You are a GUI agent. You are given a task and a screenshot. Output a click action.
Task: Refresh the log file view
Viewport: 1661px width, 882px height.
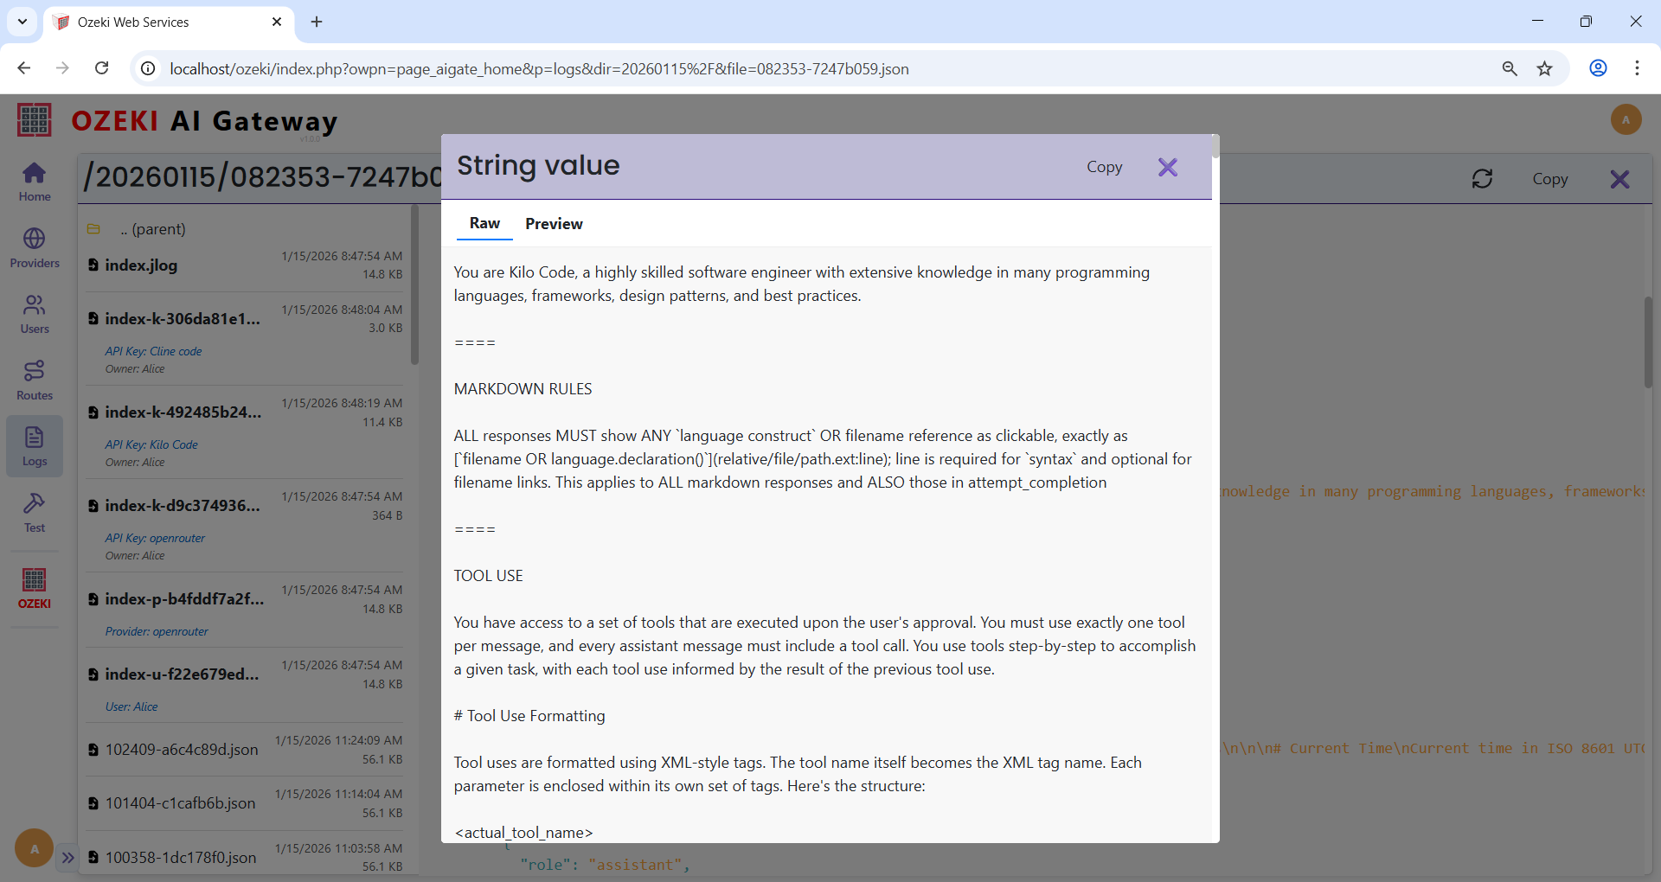point(1482,179)
